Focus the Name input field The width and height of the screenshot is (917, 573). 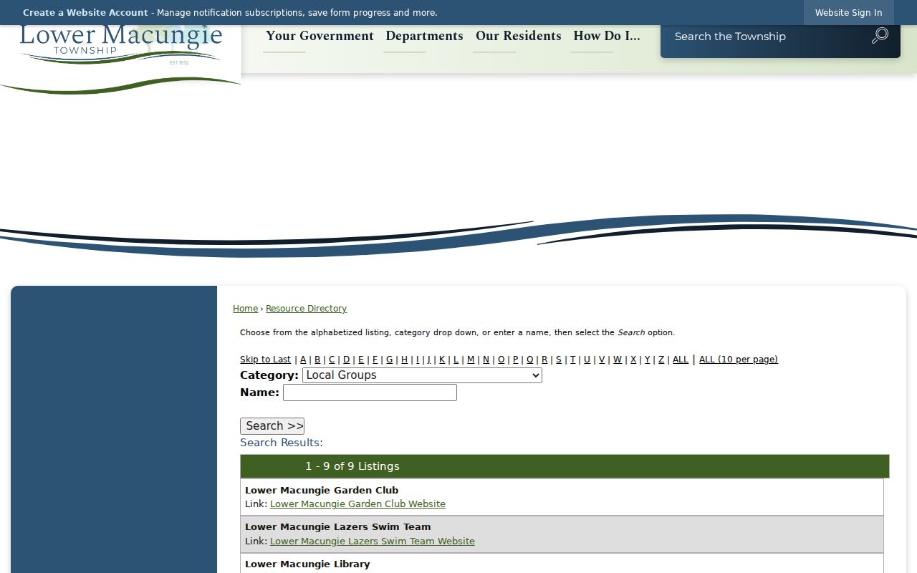(x=370, y=393)
